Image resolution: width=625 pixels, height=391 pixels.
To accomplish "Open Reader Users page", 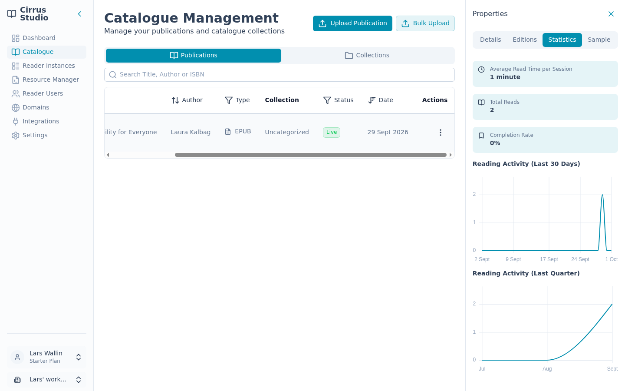I will [x=46, y=93].
